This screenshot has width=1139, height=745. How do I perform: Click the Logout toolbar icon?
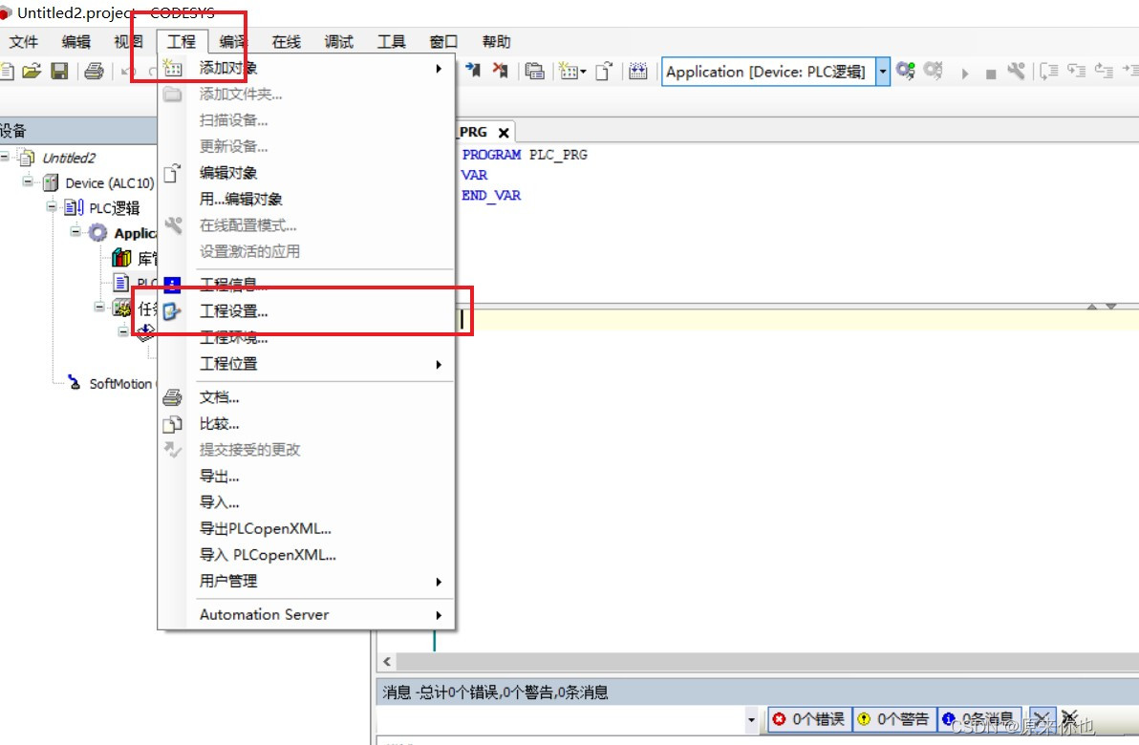tap(933, 71)
